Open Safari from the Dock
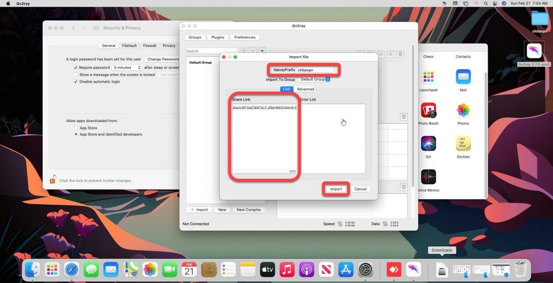This screenshot has height=283, width=553. click(x=72, y=269)
